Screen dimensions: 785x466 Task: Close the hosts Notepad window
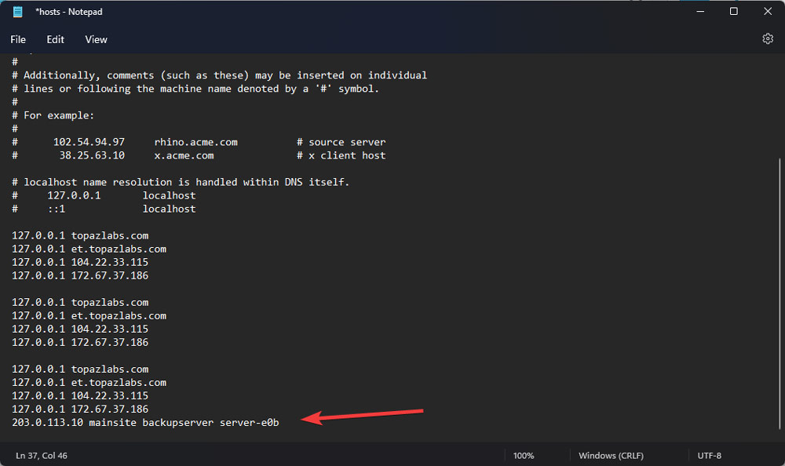(x=767, y=12)
